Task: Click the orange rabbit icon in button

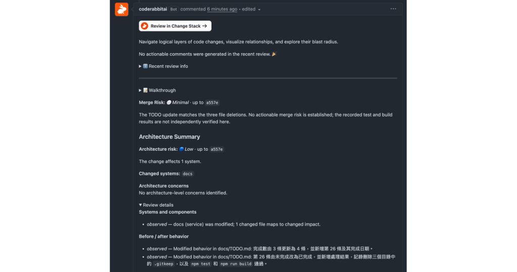Action: [x=144, y=26]
